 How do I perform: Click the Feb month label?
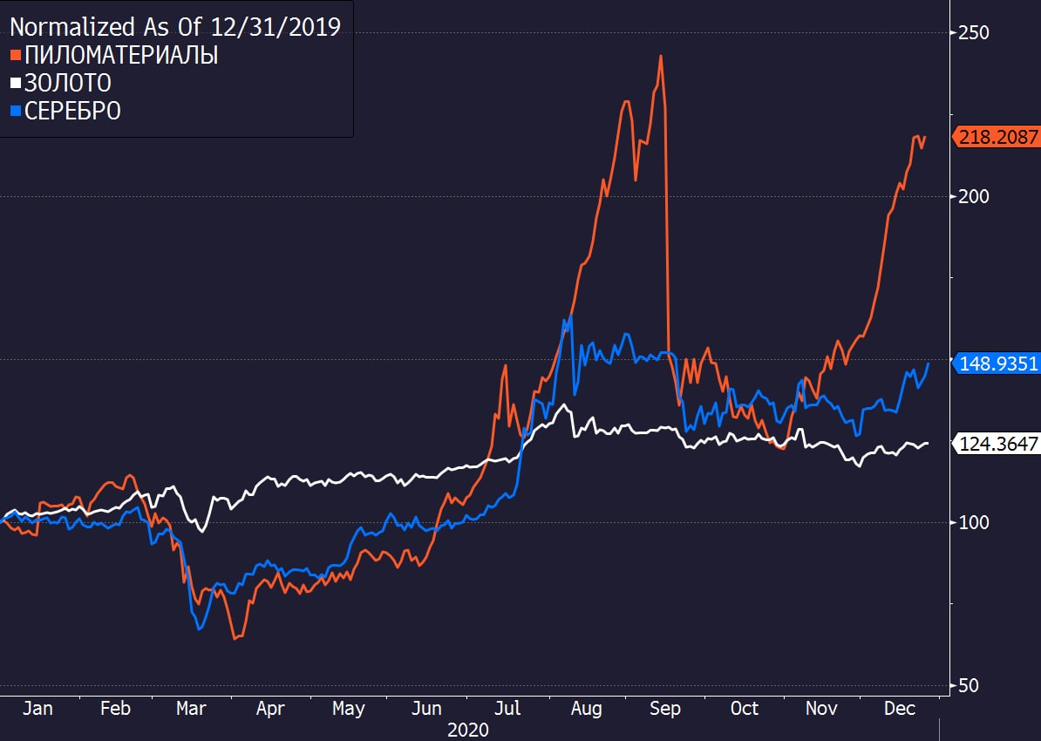[115, 709]
